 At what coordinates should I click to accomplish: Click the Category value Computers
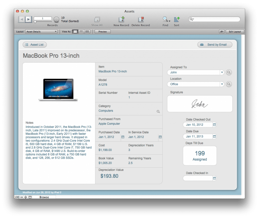106,111
